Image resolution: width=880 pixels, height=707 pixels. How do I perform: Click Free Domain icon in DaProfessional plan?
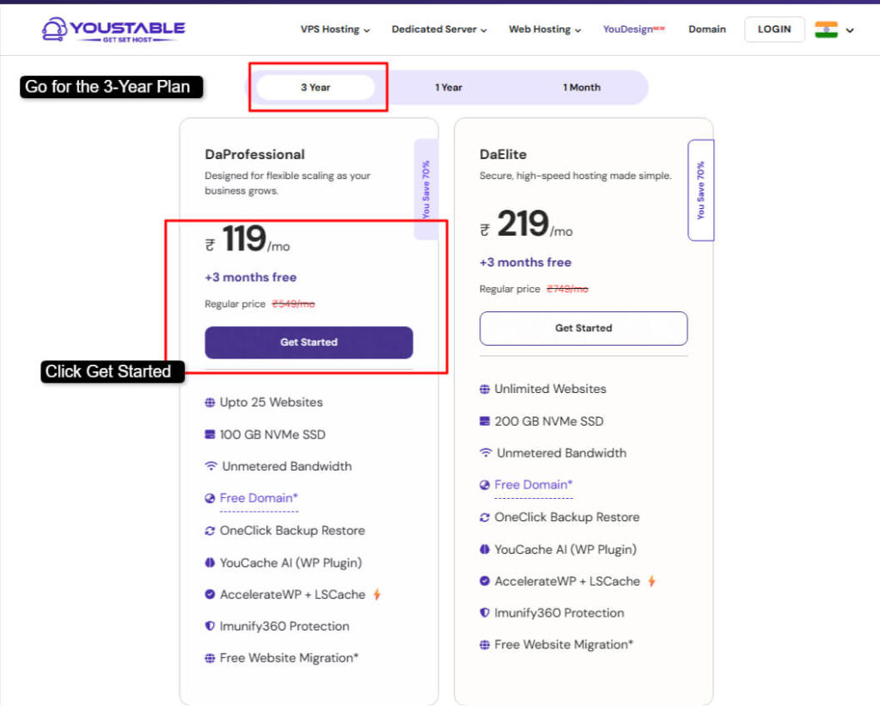[x=210, y=498]
